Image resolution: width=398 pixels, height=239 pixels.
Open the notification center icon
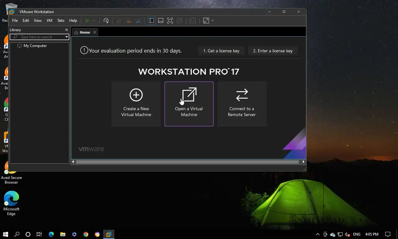388,234
